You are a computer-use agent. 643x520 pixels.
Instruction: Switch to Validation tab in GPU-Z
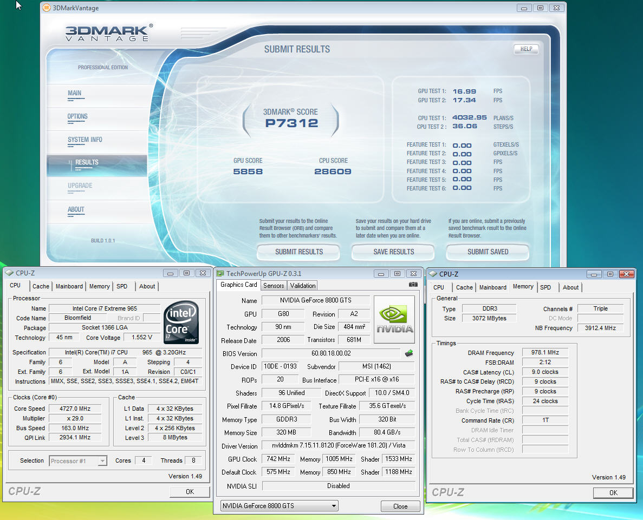pos(303,286)
